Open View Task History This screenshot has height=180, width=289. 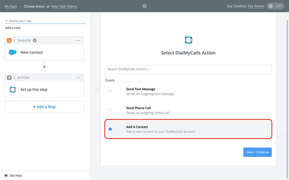pos(64,6)
